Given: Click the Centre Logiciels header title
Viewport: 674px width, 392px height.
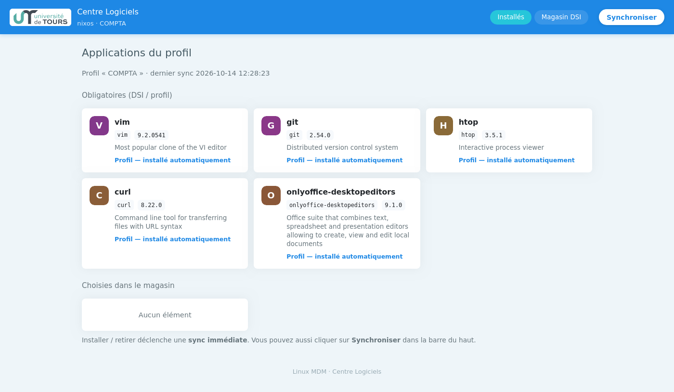Looking at the screenshot, I should (x=108, y=12).
